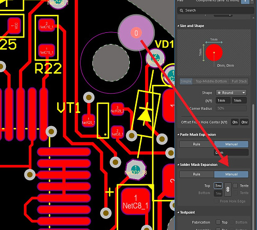This screenshot has width=257, height=230.
Task: Collapse the Solder Mask Expansion section
Action: click(178, 165)
